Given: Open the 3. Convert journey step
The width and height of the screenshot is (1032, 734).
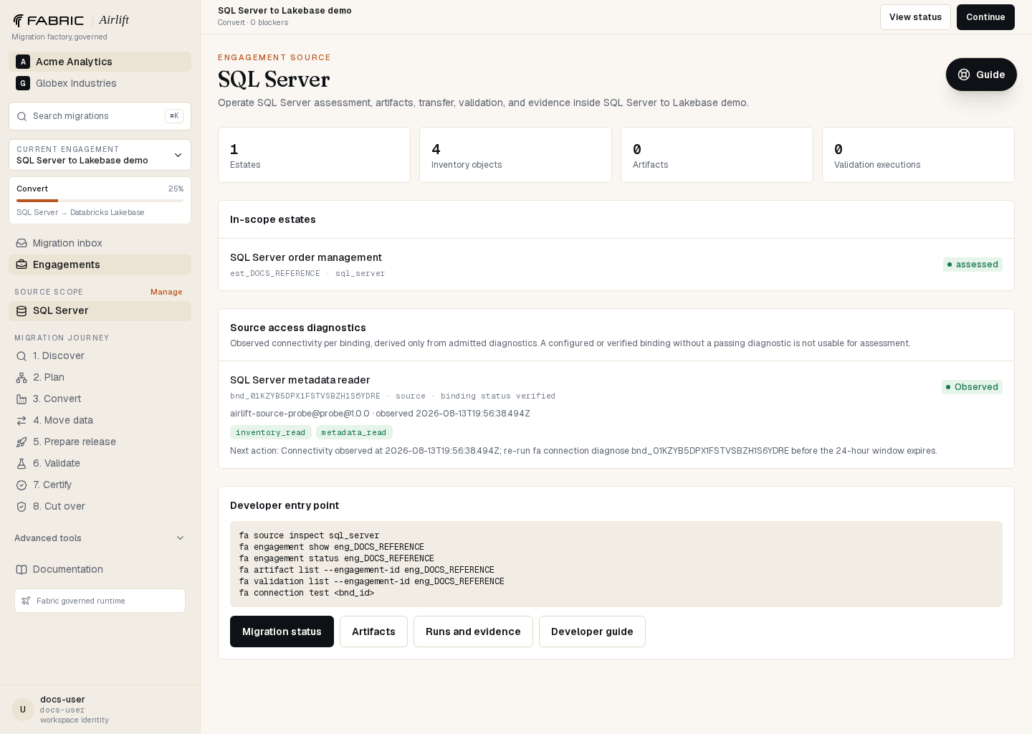Looking at the screenshot, I should pyautogui.click(x=100, y=399).
